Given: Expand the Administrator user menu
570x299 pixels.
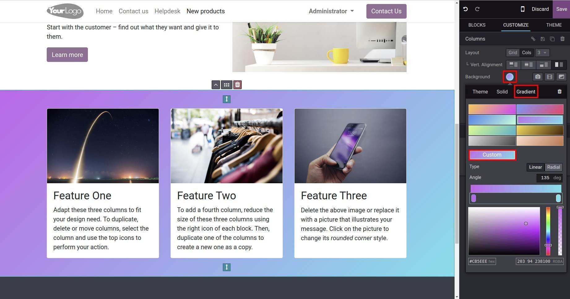Looking at the screenshot, I should [x=331, y=11].
